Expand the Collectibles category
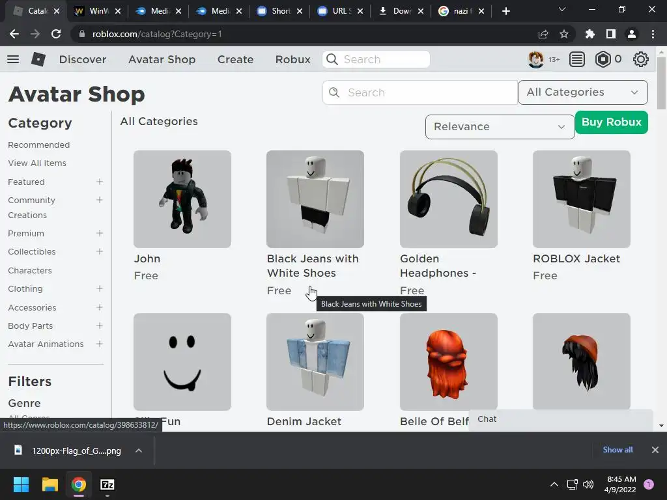The image size is (667, 500). 100,251
